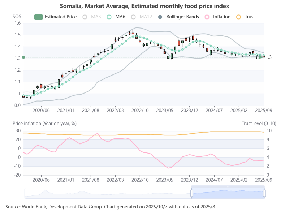
Task: Click the left handle of zoom slider
Action: [x=191, y=193]
